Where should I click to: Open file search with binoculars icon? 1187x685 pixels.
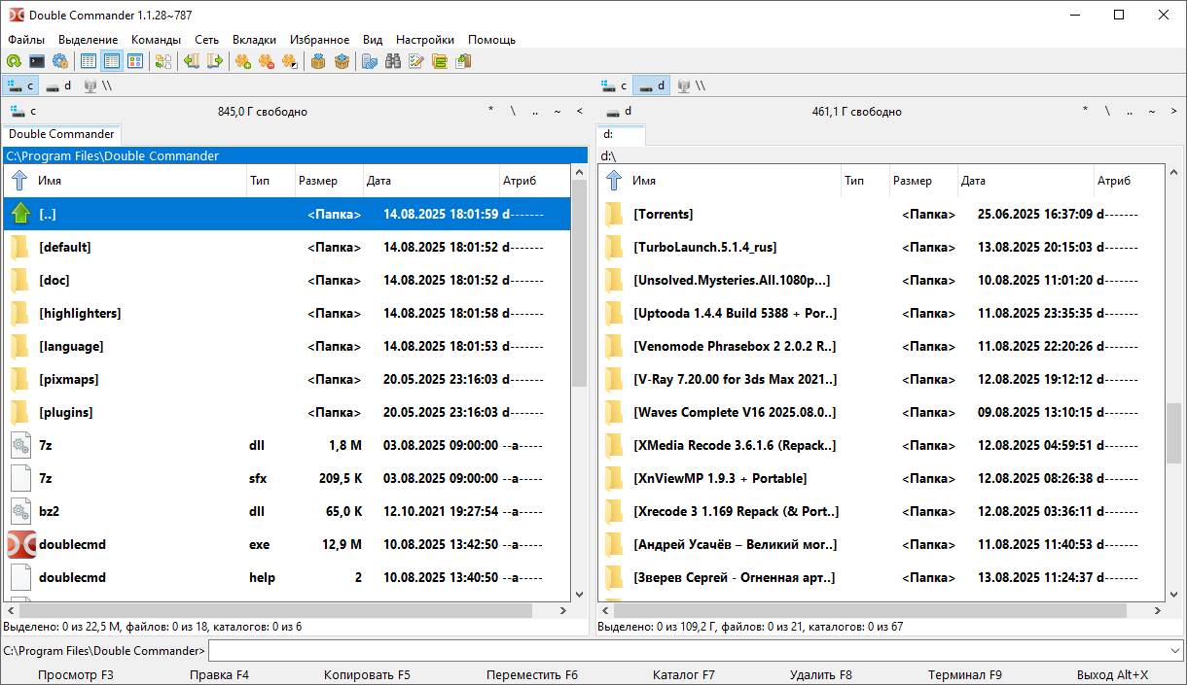tap(393, 61)
